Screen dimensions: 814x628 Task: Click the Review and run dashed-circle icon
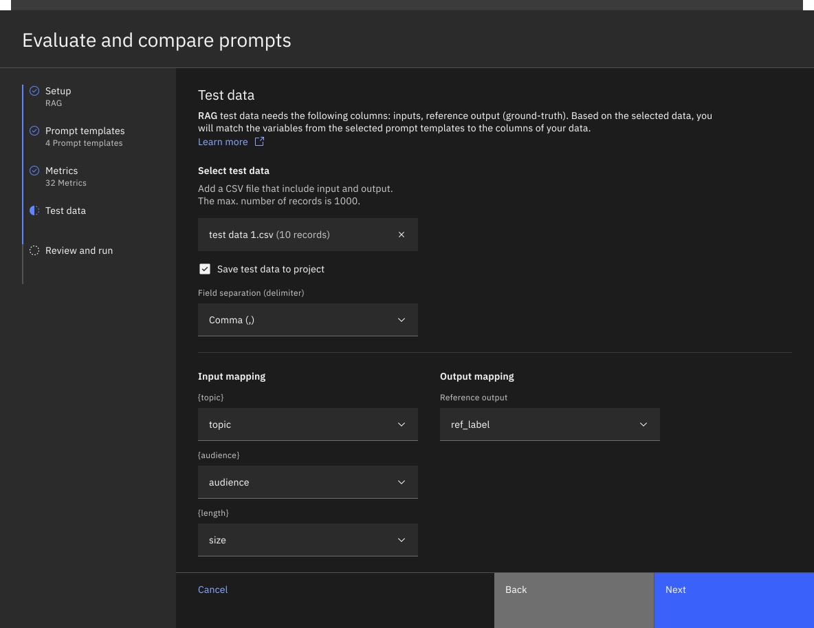click(x=34, y=250)
